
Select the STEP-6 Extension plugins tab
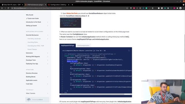tap(35, 5)
